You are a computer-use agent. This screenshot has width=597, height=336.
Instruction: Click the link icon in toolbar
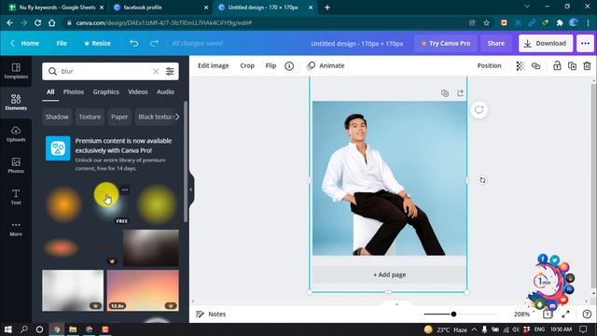[535, 66]
